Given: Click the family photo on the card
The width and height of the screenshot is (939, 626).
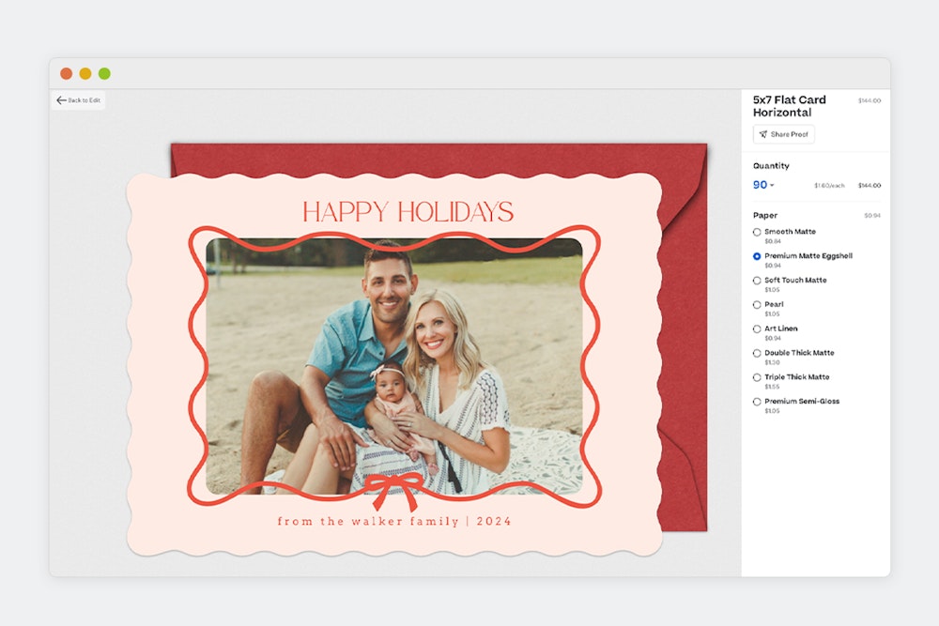Looking at the screenshot, I should [x=394, y=366].
